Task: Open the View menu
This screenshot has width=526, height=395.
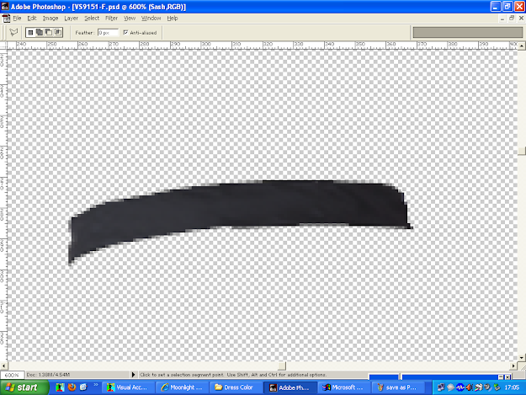Action: [x=130, y=19]
